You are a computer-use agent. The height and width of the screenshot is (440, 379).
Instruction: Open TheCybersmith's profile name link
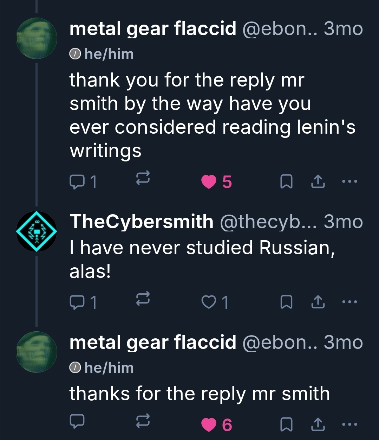(142, 222)
